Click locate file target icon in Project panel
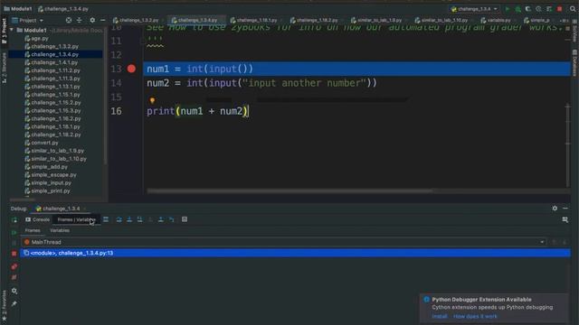Image resolution: width=579 pixels, height=325 pixels. pyautogui.click(x=69, y=20)
